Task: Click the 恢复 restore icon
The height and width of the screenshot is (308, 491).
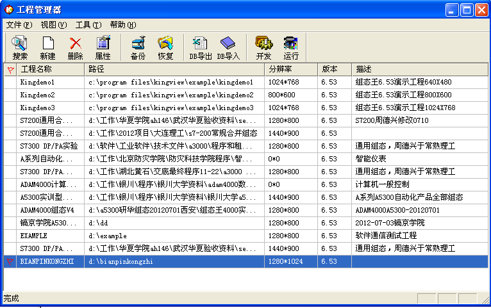Action: 165,47
